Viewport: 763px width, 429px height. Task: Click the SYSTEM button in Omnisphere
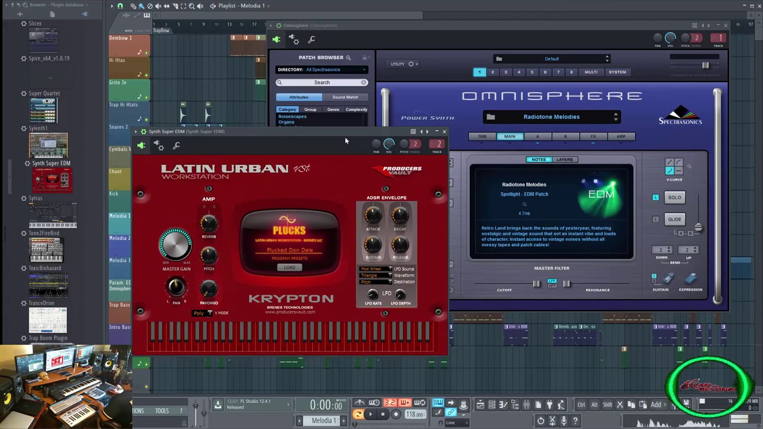point(618,72)
